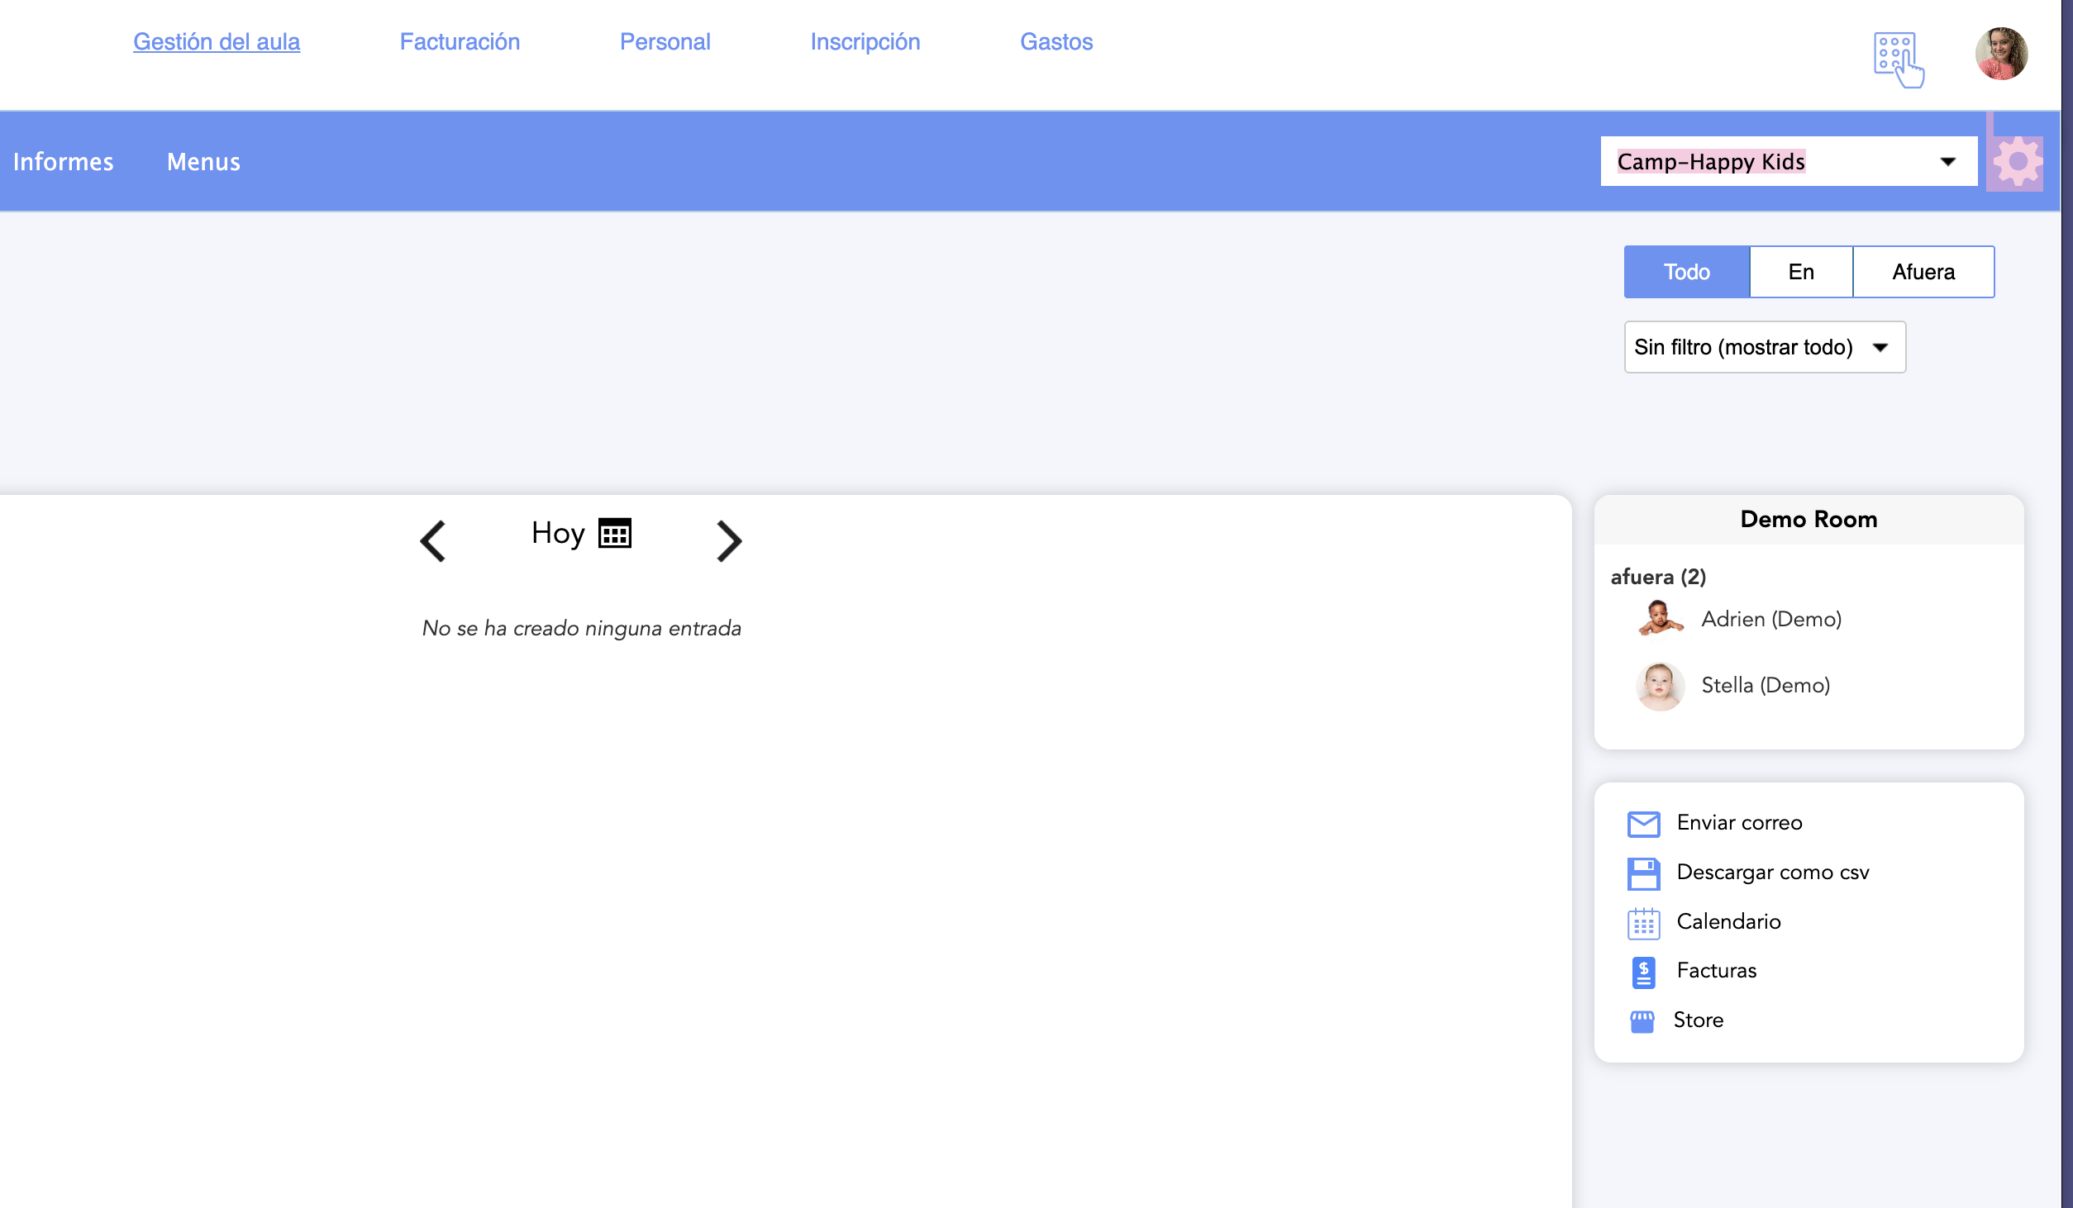
Task: Open the Facturación tab
Action: (x=460, y=42)
